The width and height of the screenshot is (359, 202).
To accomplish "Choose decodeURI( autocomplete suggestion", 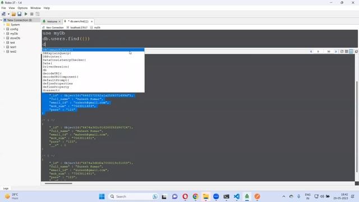I will tap(93, 74).
